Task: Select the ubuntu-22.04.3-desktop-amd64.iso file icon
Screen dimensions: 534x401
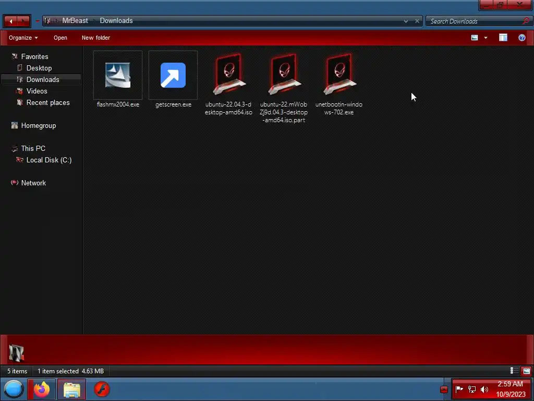Action: (228, 74)
